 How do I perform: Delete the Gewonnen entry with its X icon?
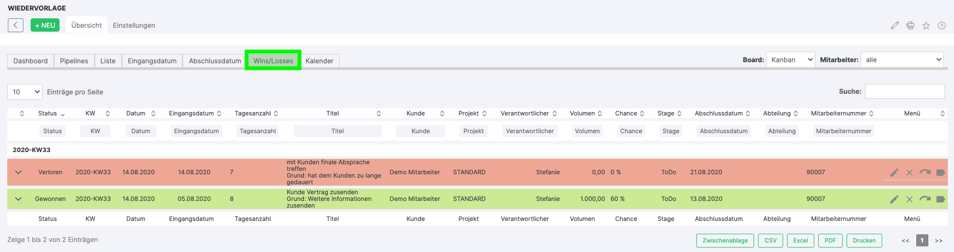point(909,199)
